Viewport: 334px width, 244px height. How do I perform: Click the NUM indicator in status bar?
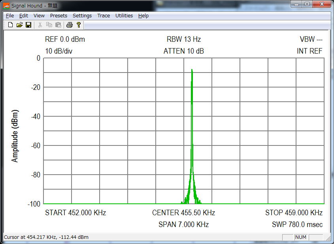click(301, 237)
